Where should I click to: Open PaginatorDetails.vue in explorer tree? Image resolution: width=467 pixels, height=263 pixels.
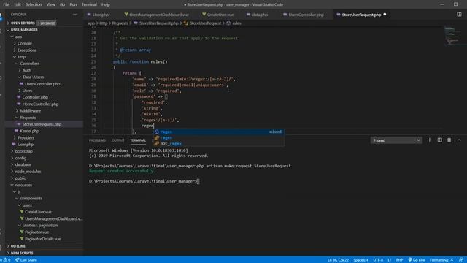pos(44,239)
